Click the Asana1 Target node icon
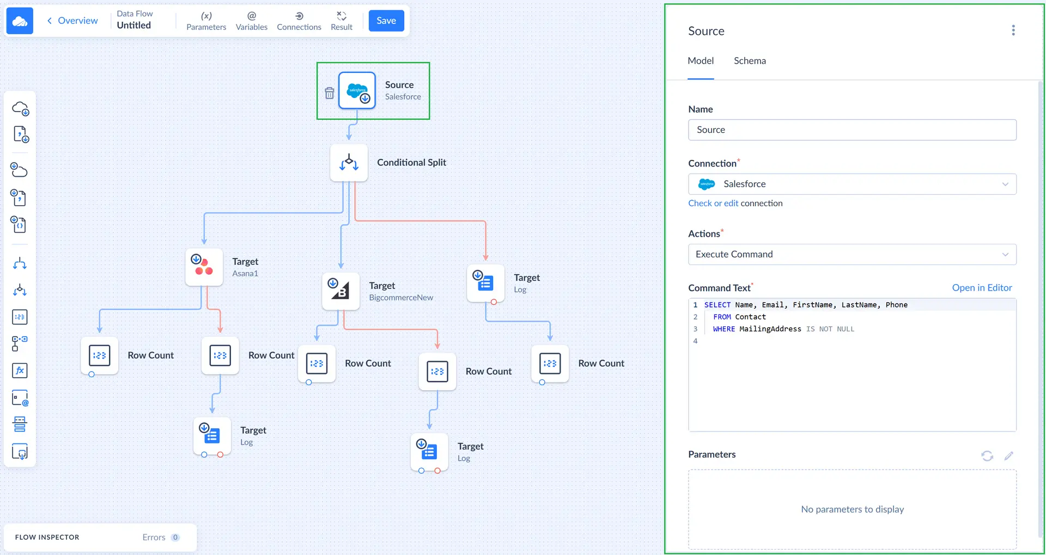The width and height of the screenshot is (1046, 555). pyautogui.click(x=204, y=267)
